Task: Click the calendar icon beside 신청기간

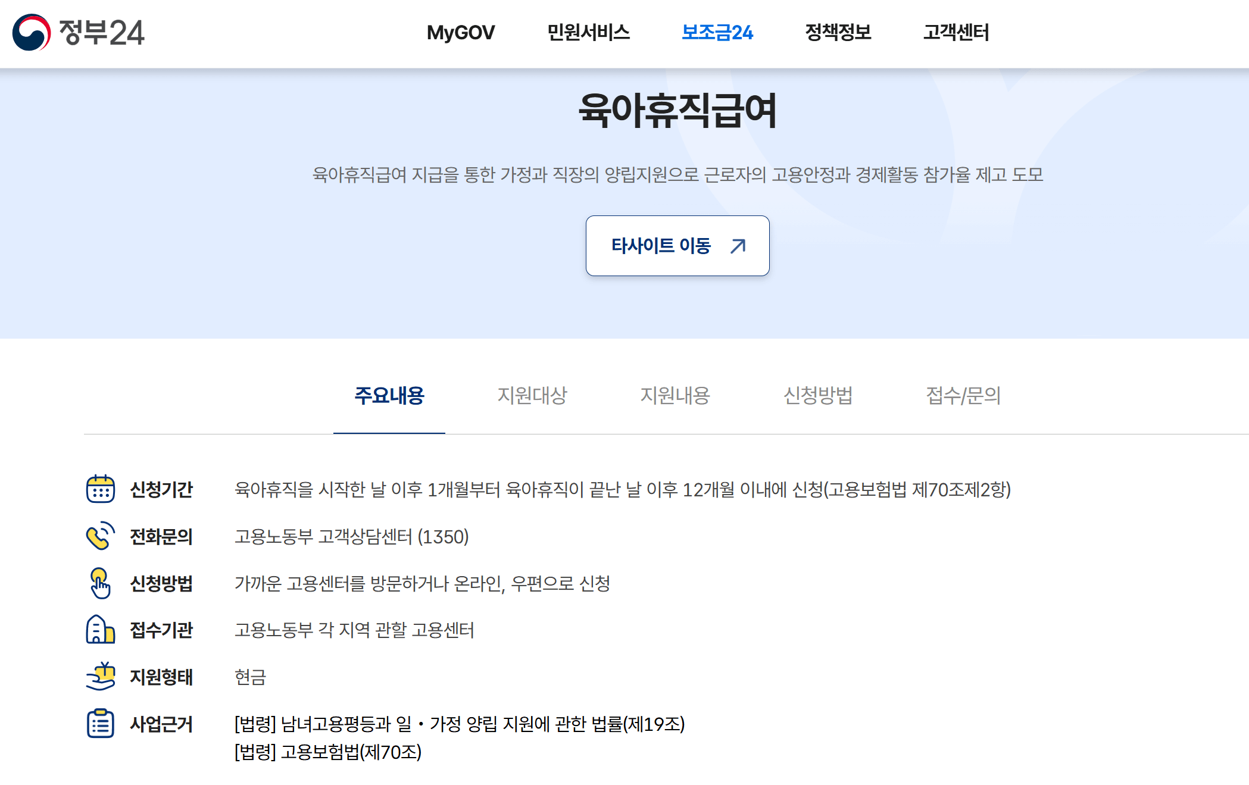Action: [100, 489]
